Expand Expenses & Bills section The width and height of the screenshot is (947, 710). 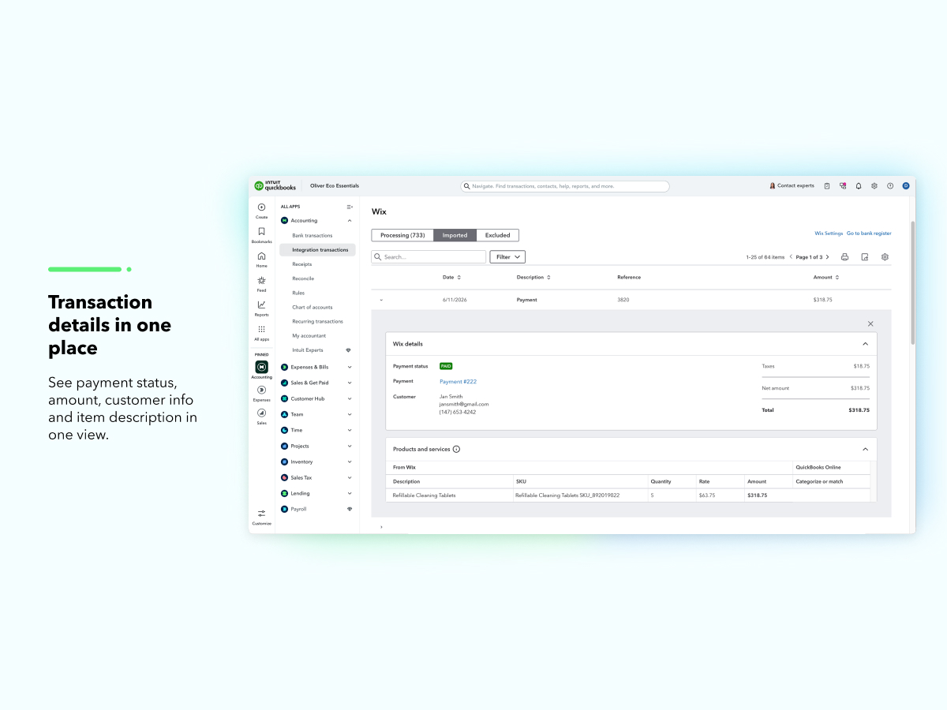point(350,367)
